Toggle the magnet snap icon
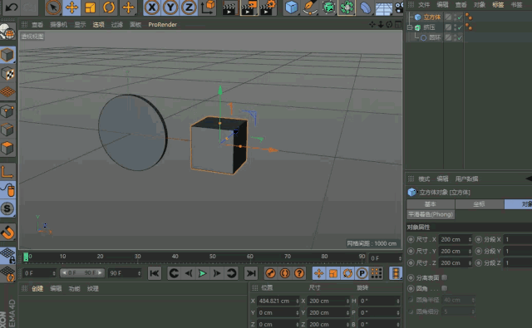Image resolution: width=532 pixels, height=328 pixels. pyautogui.click(x=7, y=233)
